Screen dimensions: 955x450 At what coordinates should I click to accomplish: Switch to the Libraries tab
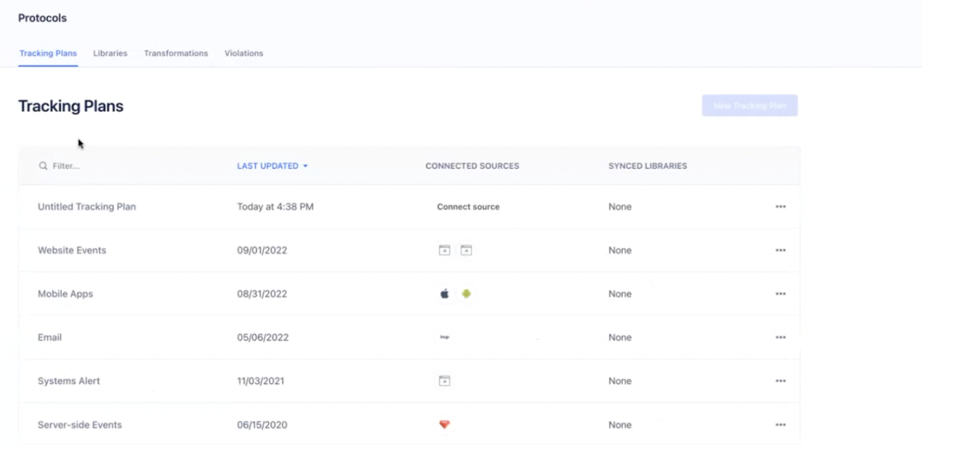pos(110,53)
